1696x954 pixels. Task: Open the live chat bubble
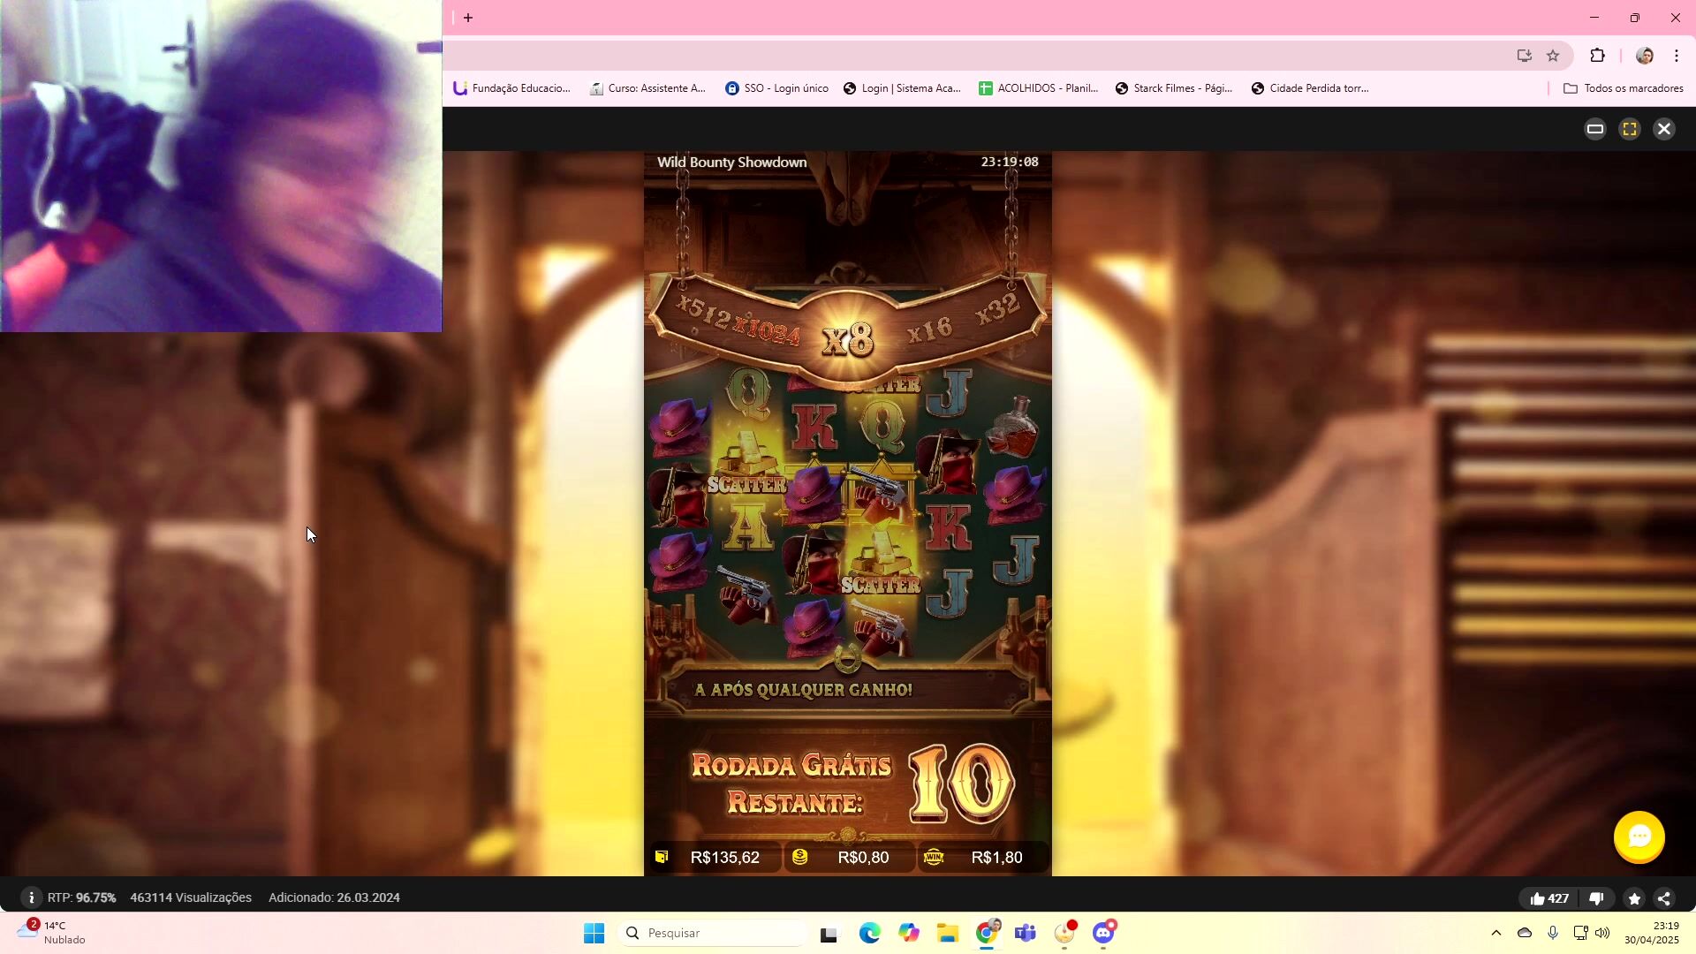(1639, 837)
